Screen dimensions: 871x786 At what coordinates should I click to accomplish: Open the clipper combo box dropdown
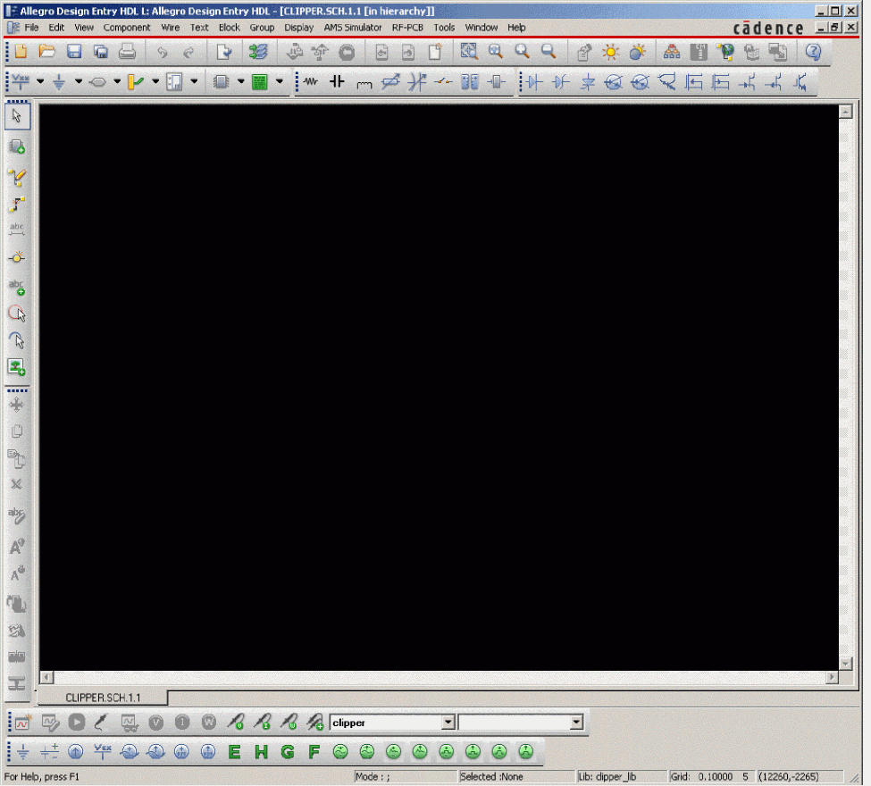tap(448, 722)
